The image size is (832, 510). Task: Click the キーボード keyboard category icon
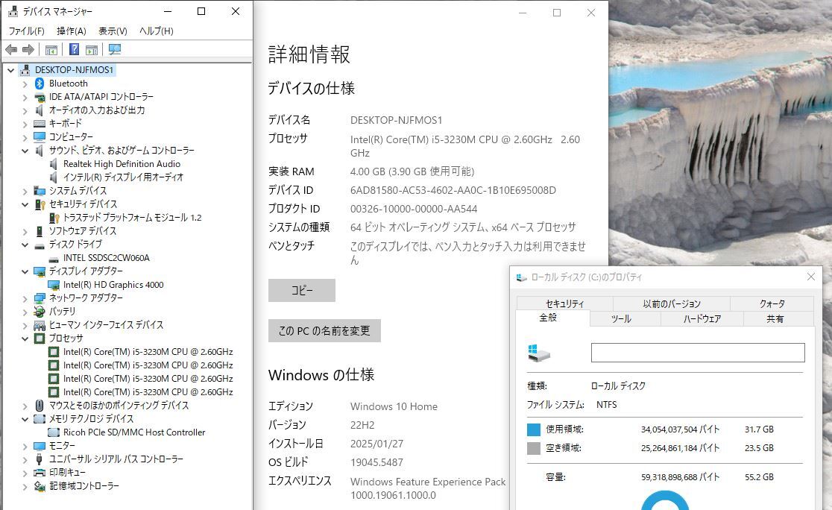[40, 124]
